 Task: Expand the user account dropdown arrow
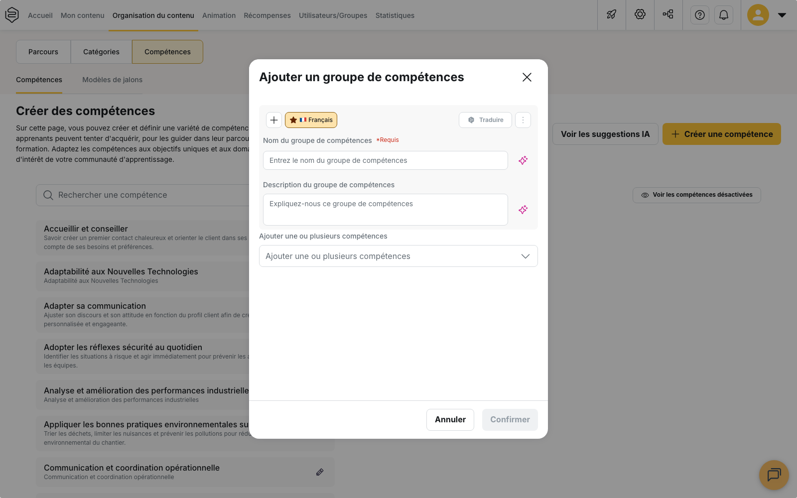(x=782, y=15)
